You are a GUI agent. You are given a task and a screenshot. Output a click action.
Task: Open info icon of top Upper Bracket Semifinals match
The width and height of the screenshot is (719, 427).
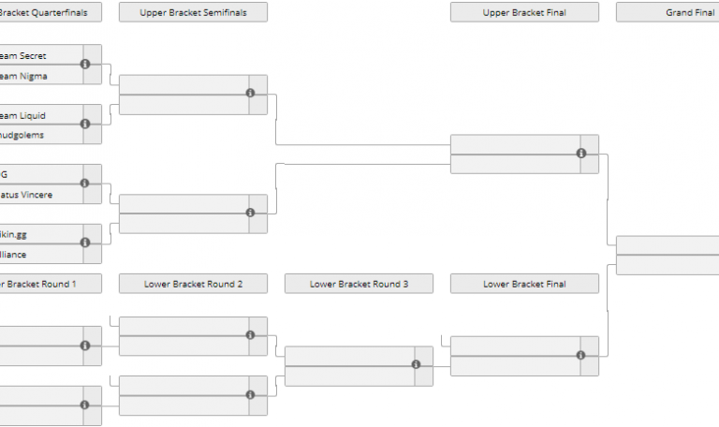click(250, 93)
